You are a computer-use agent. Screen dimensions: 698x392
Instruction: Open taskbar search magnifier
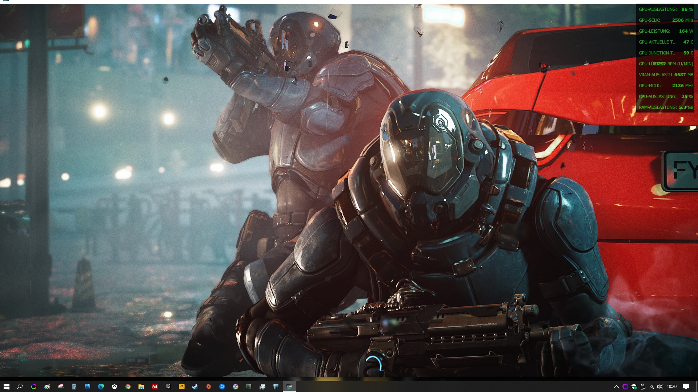tap(20, 387)
